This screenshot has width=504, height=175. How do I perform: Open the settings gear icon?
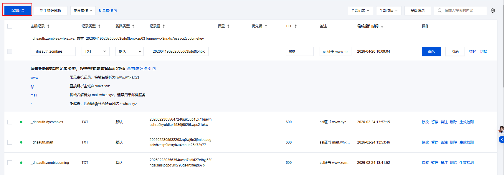pyautogui.click(x=493, y=11)
